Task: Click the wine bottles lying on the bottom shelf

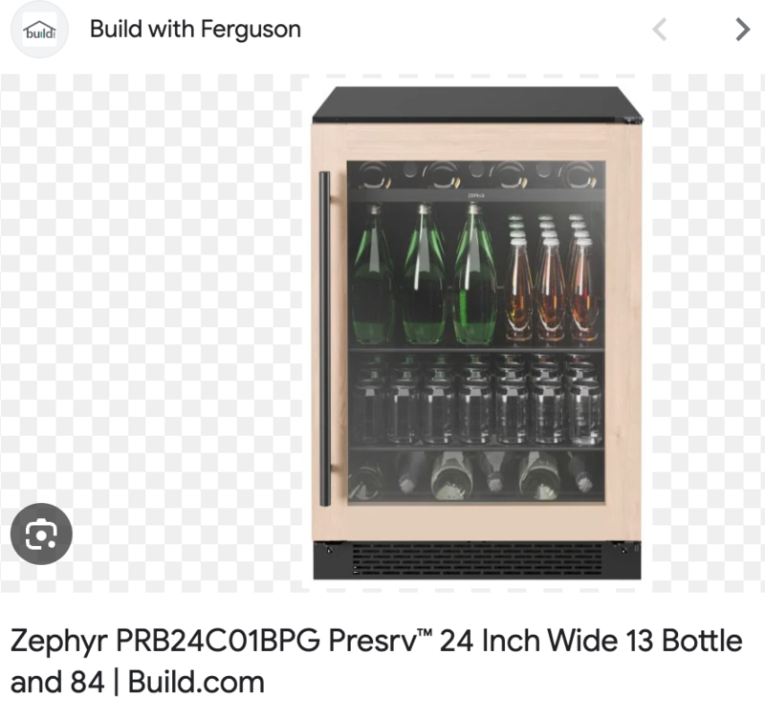Action: coord(473,475)
